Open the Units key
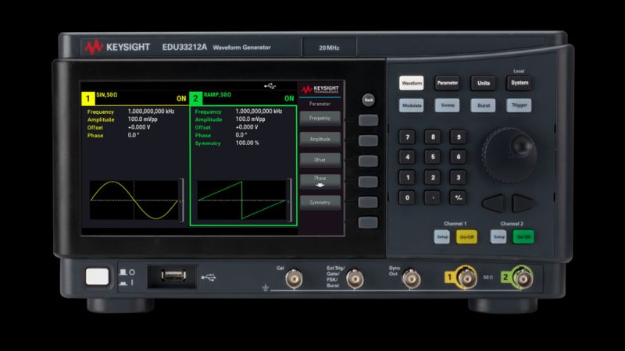 pos(483,83)
